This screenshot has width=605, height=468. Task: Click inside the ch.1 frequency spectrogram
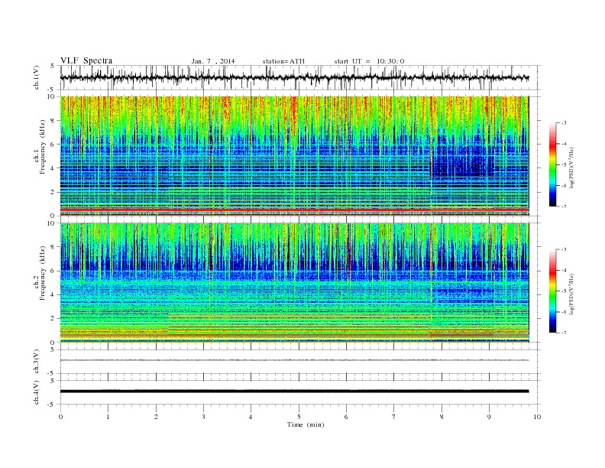(295, 156)
